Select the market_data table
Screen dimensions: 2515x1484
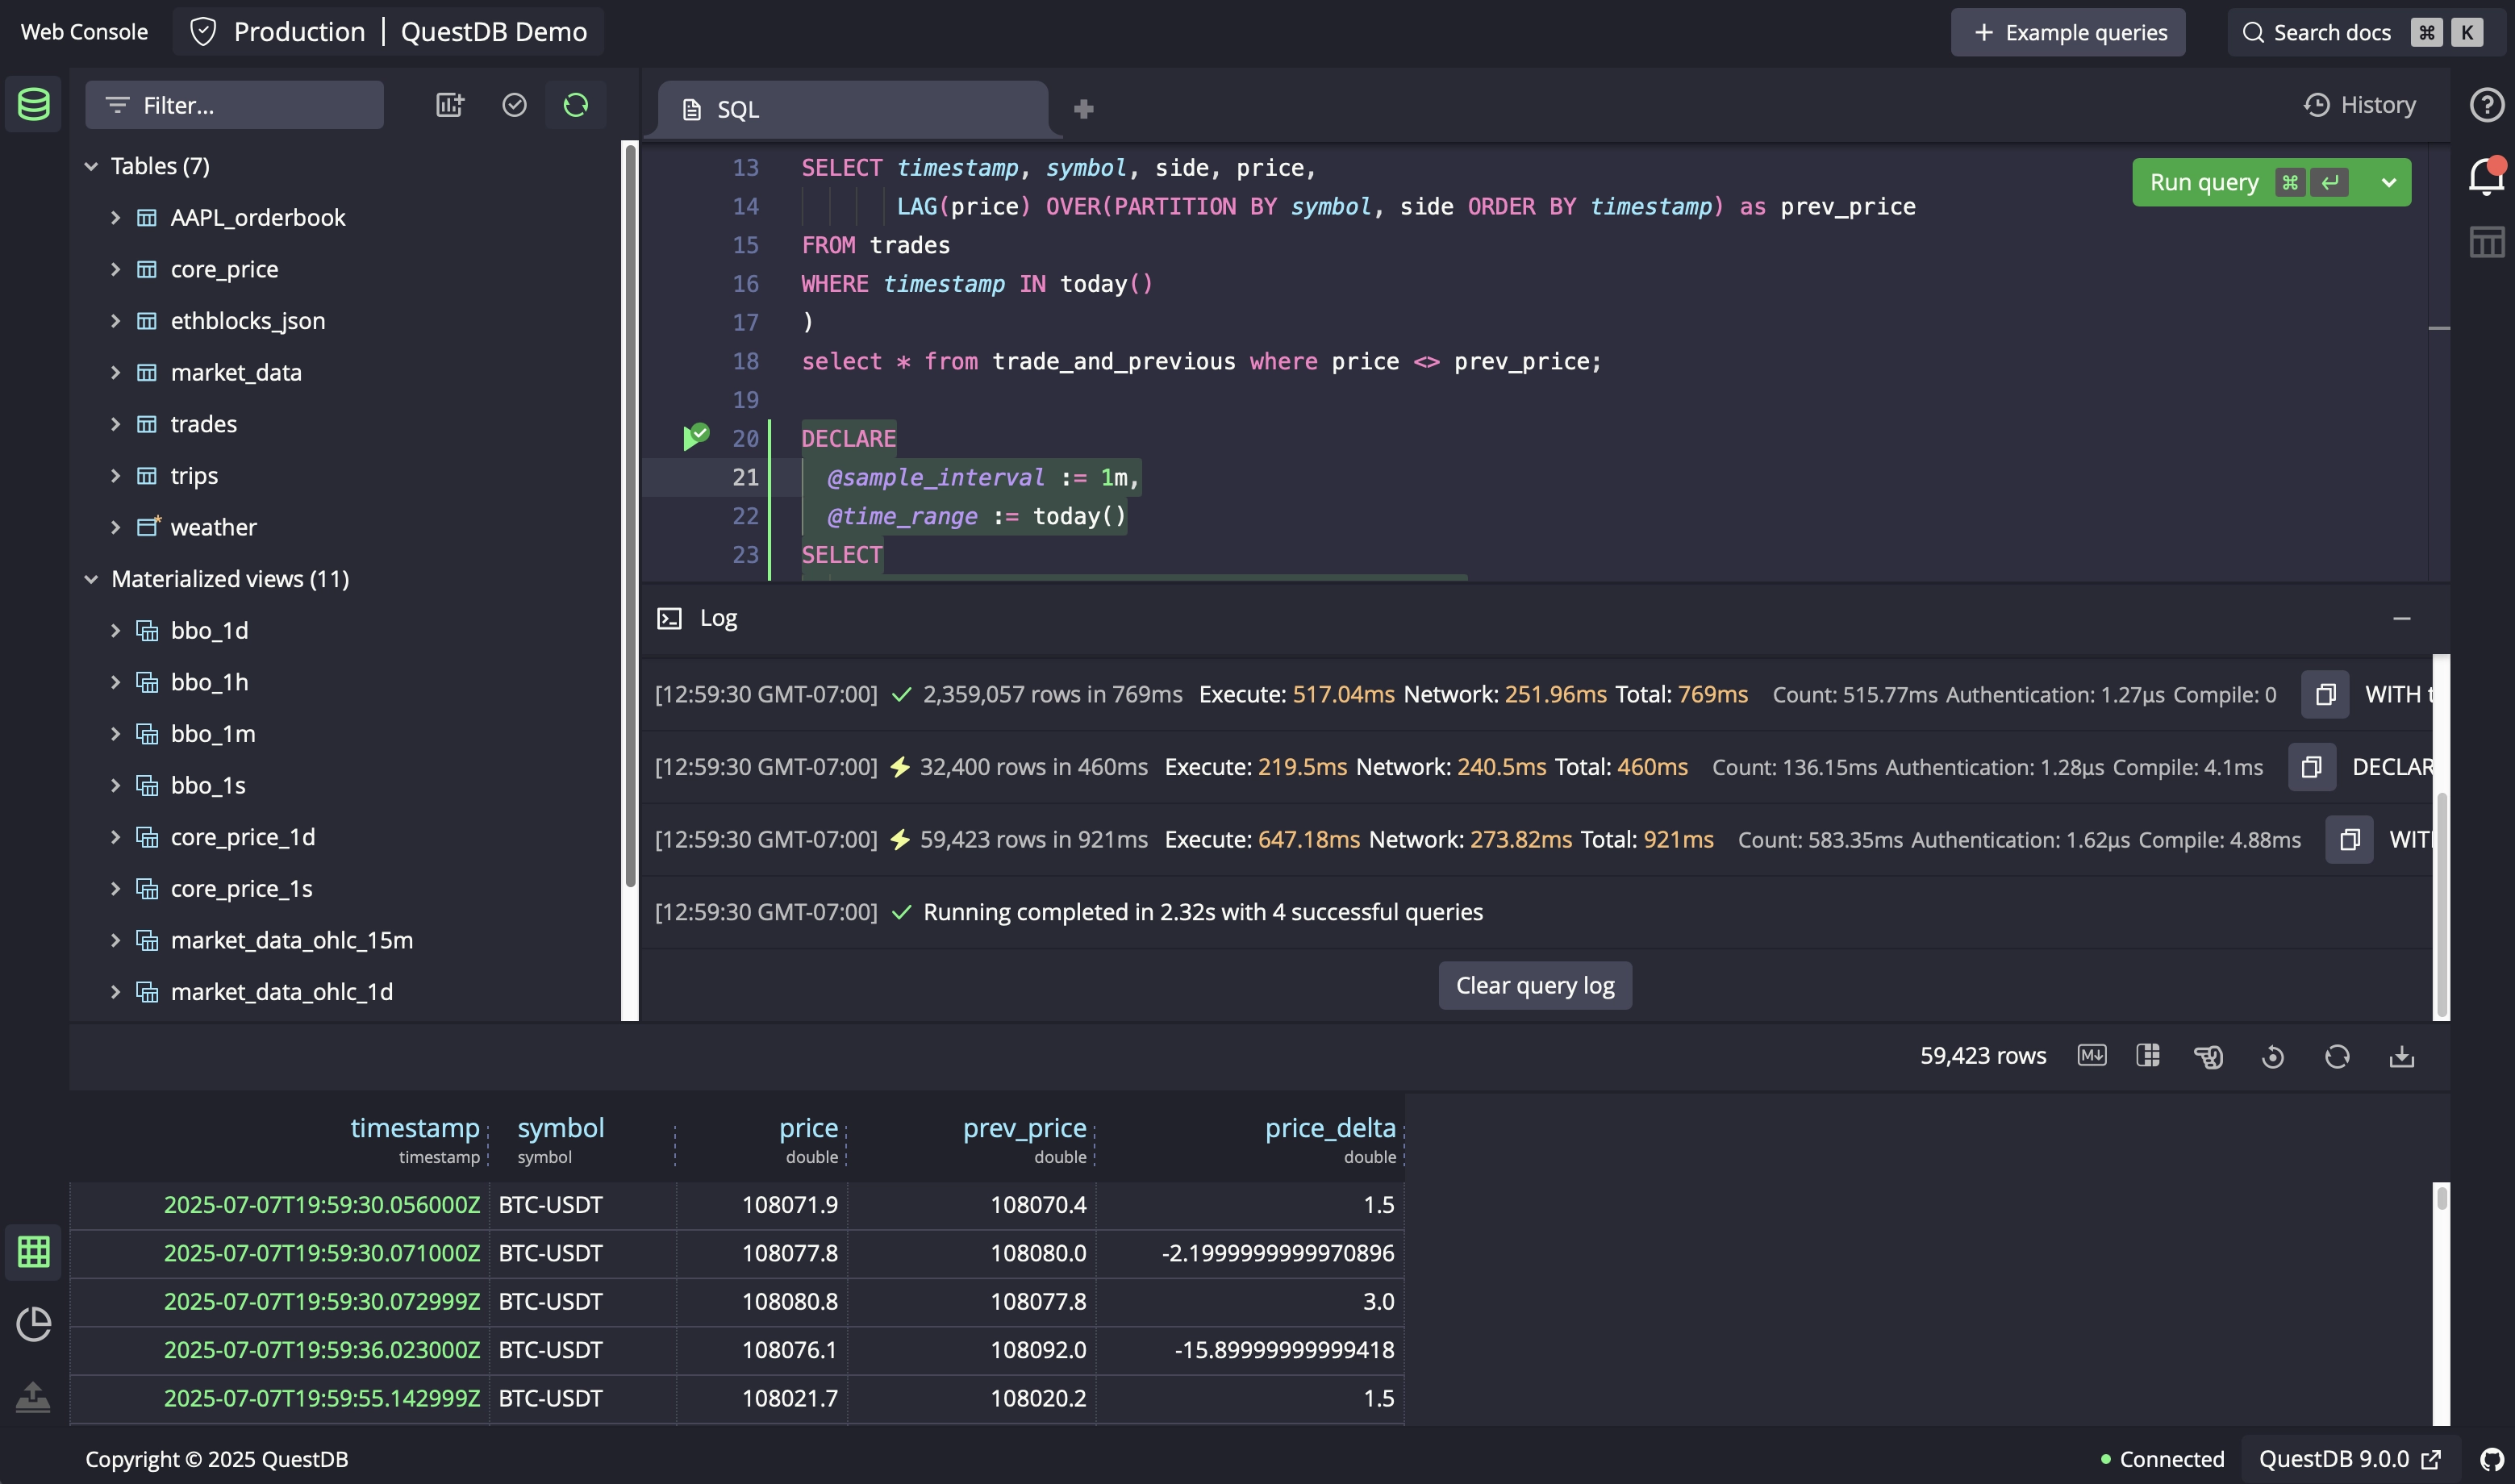pyautogui.click(x=236, y=372)
